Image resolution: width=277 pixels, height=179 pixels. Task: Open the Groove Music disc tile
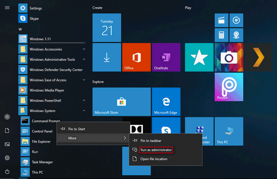pyautogui.click(x=236, y=20)
